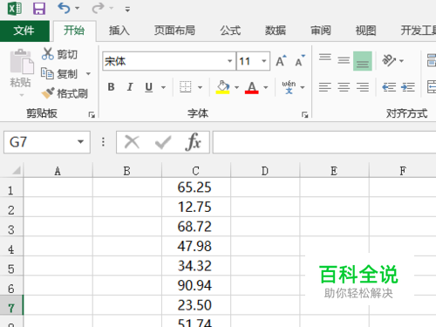Expand the Name Box dropdown arrow
This screenshot has height=327, width=436.
[80, 142]
